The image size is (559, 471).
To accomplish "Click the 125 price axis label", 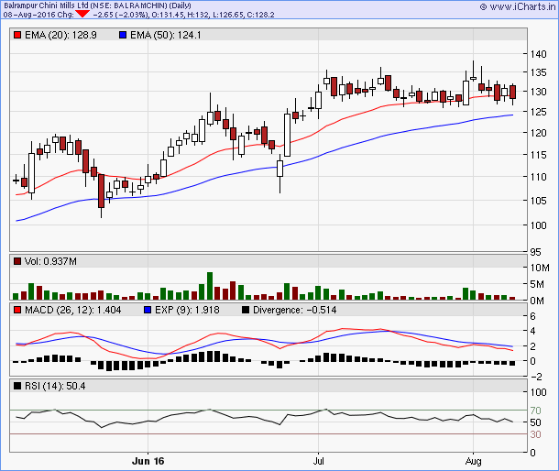I will (538, 112).
